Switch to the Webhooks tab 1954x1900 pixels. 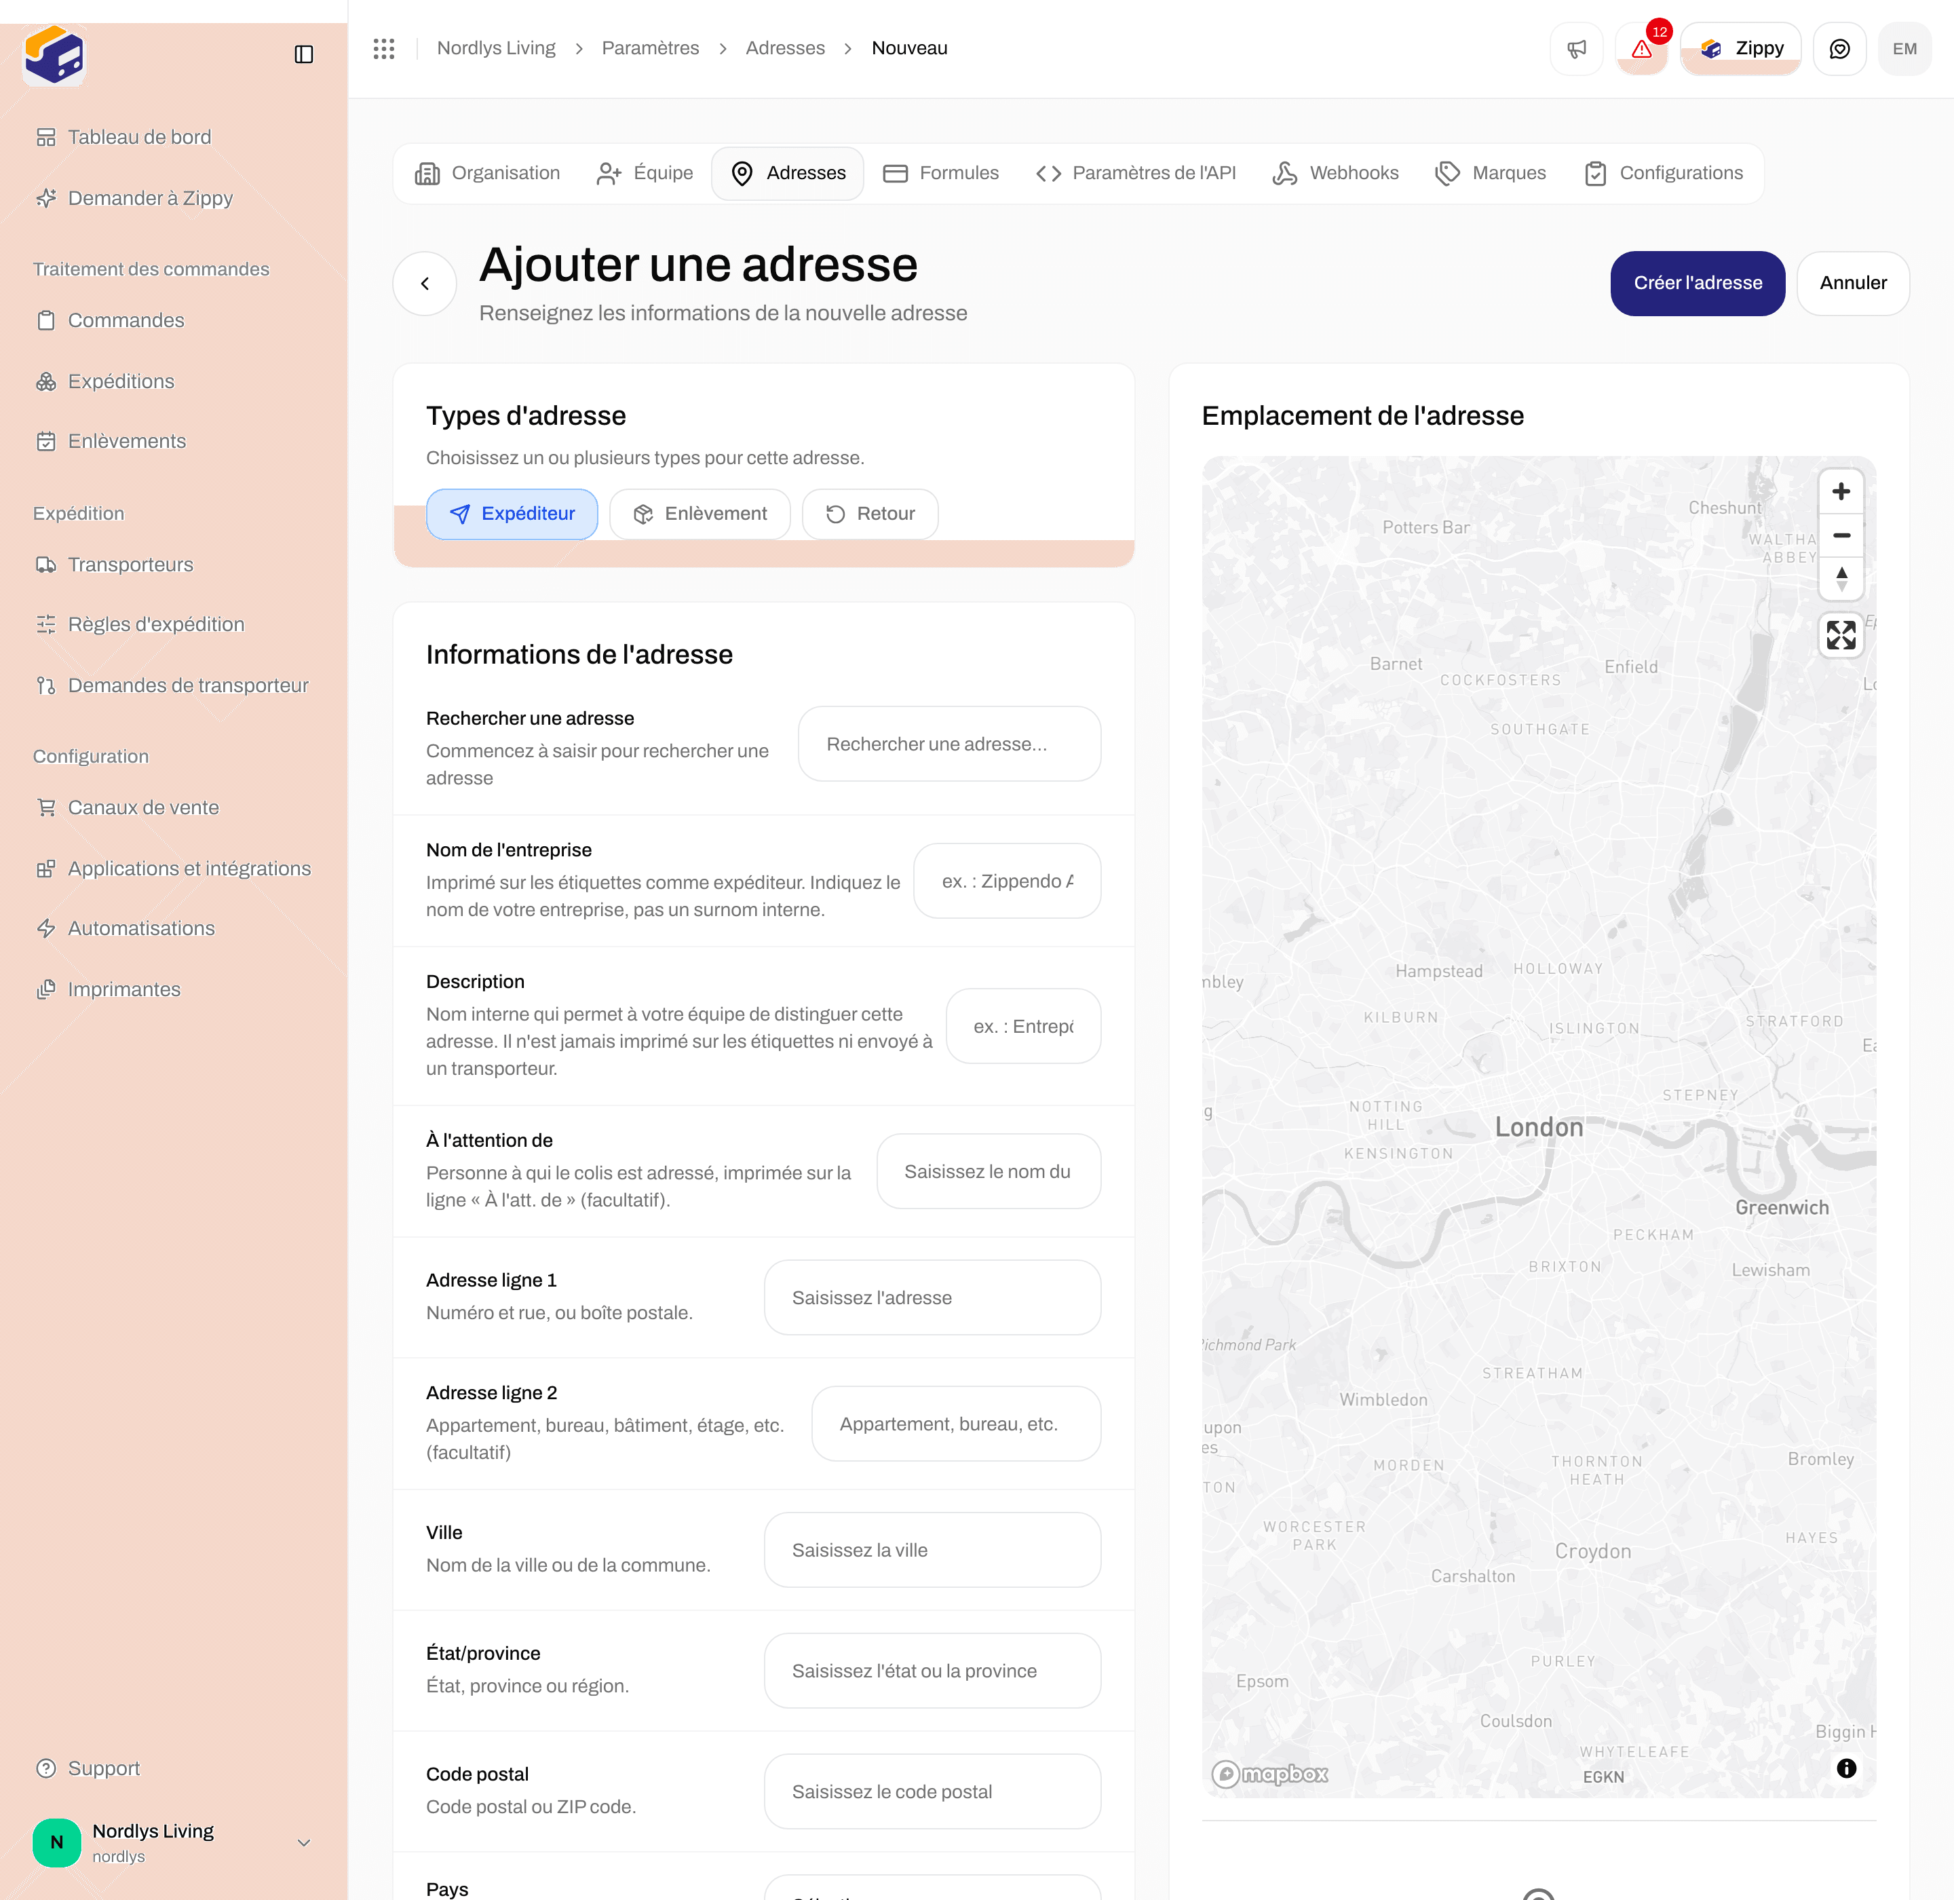coord(1335,174)
